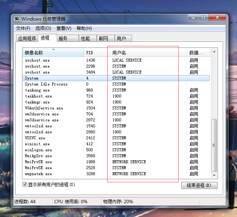Viewport: 237px width, 217px height.
Task: Click 启用 value in winlogon.exe row
Action: [194, 150]
